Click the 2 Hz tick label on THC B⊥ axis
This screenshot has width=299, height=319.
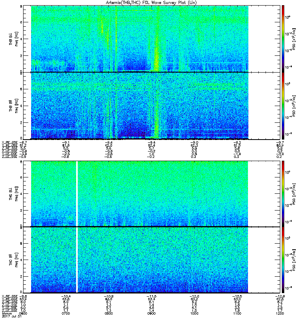[21, 211]
